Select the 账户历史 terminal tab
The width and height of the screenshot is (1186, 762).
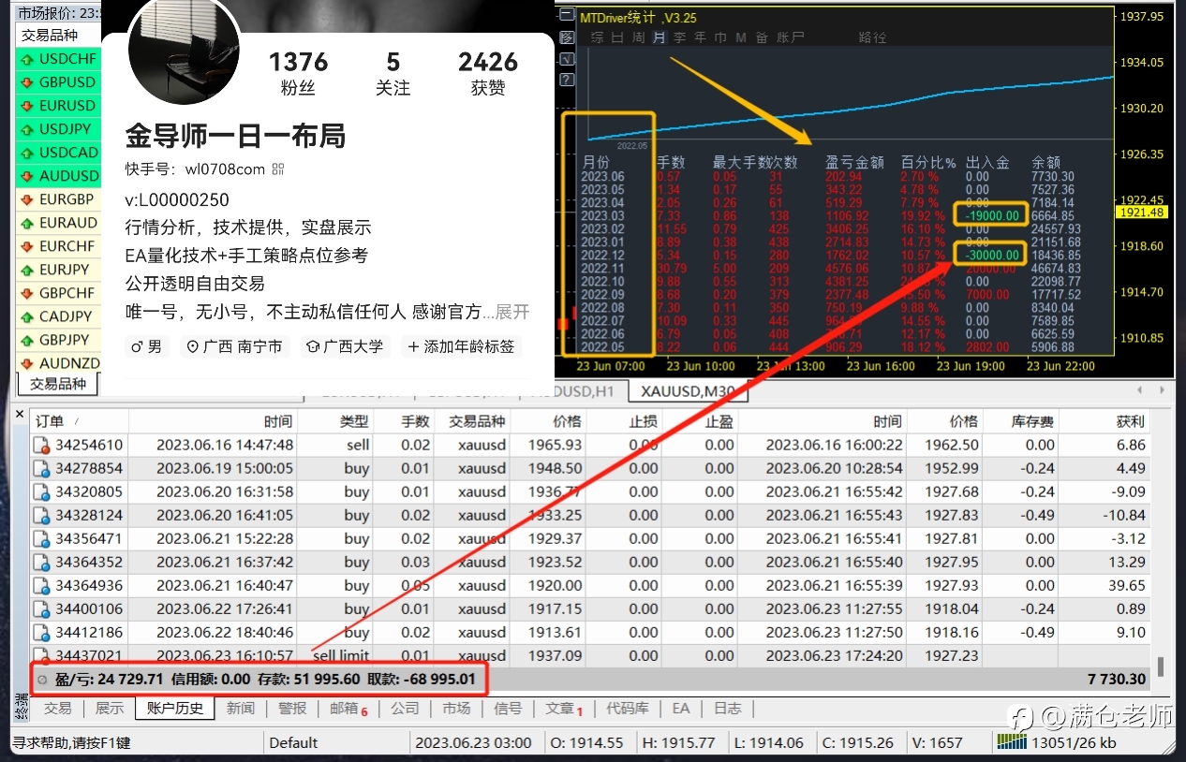click(175, 708)
